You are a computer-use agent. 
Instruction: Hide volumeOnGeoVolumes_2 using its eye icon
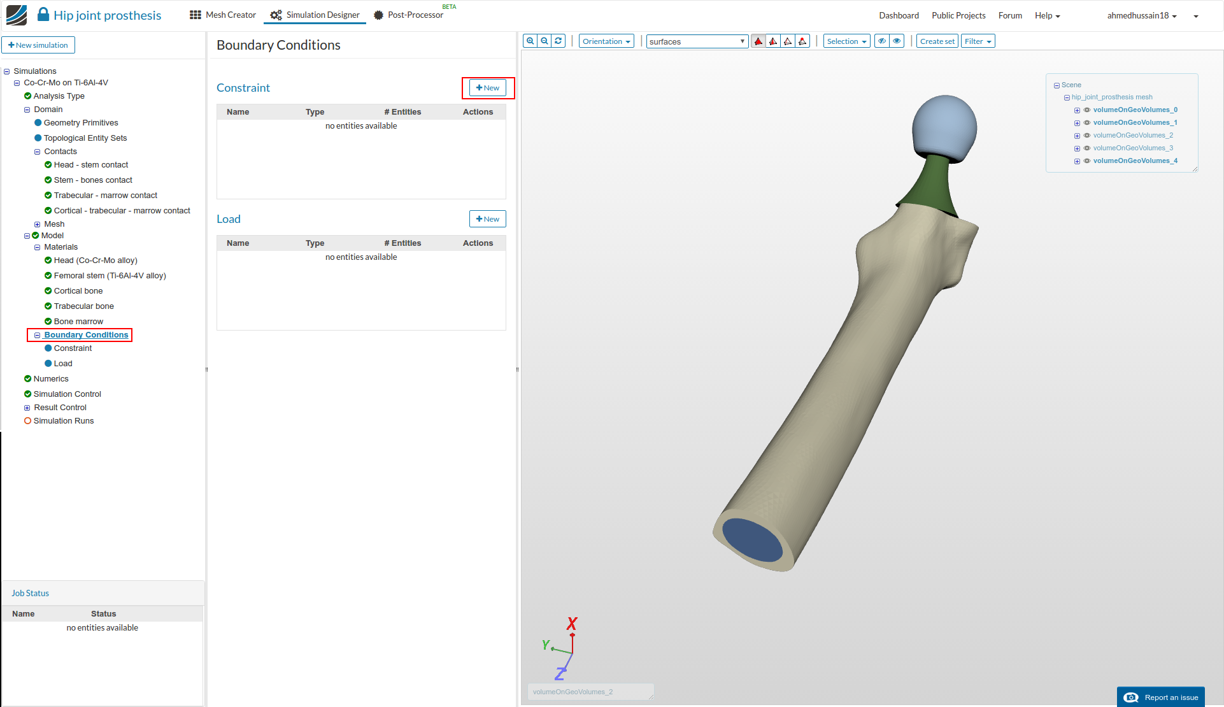[1087, 136]
